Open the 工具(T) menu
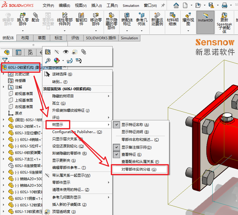Image resolution: width=238 pixels, height=215 pixels. 112,5
